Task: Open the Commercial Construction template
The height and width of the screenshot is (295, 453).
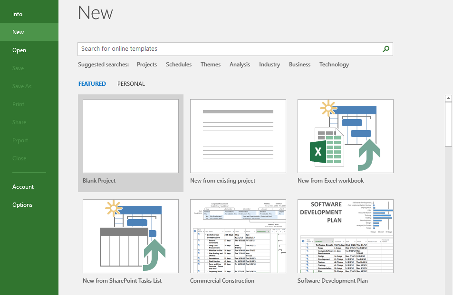Action: (x=238, y=236)
